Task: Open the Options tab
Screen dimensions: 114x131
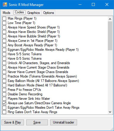Action: point(48,13)
